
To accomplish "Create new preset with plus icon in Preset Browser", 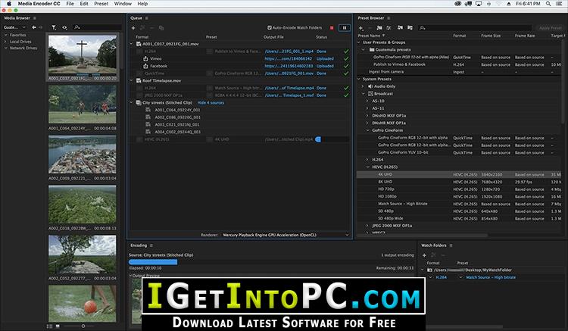I will [360, 28].
